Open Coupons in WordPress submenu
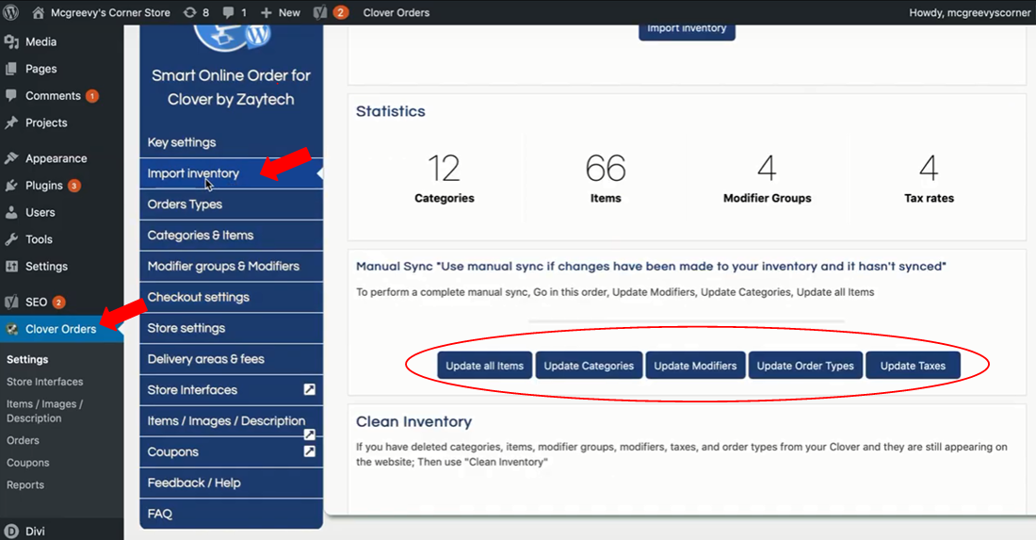Viewport: 1036px width, 540px height. click(x=27, y=463)
